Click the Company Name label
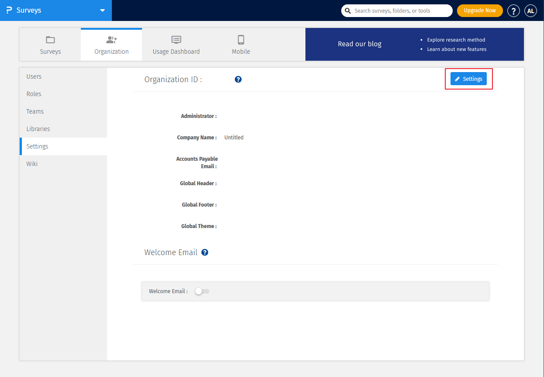544x377 pixels. (197, 138)
